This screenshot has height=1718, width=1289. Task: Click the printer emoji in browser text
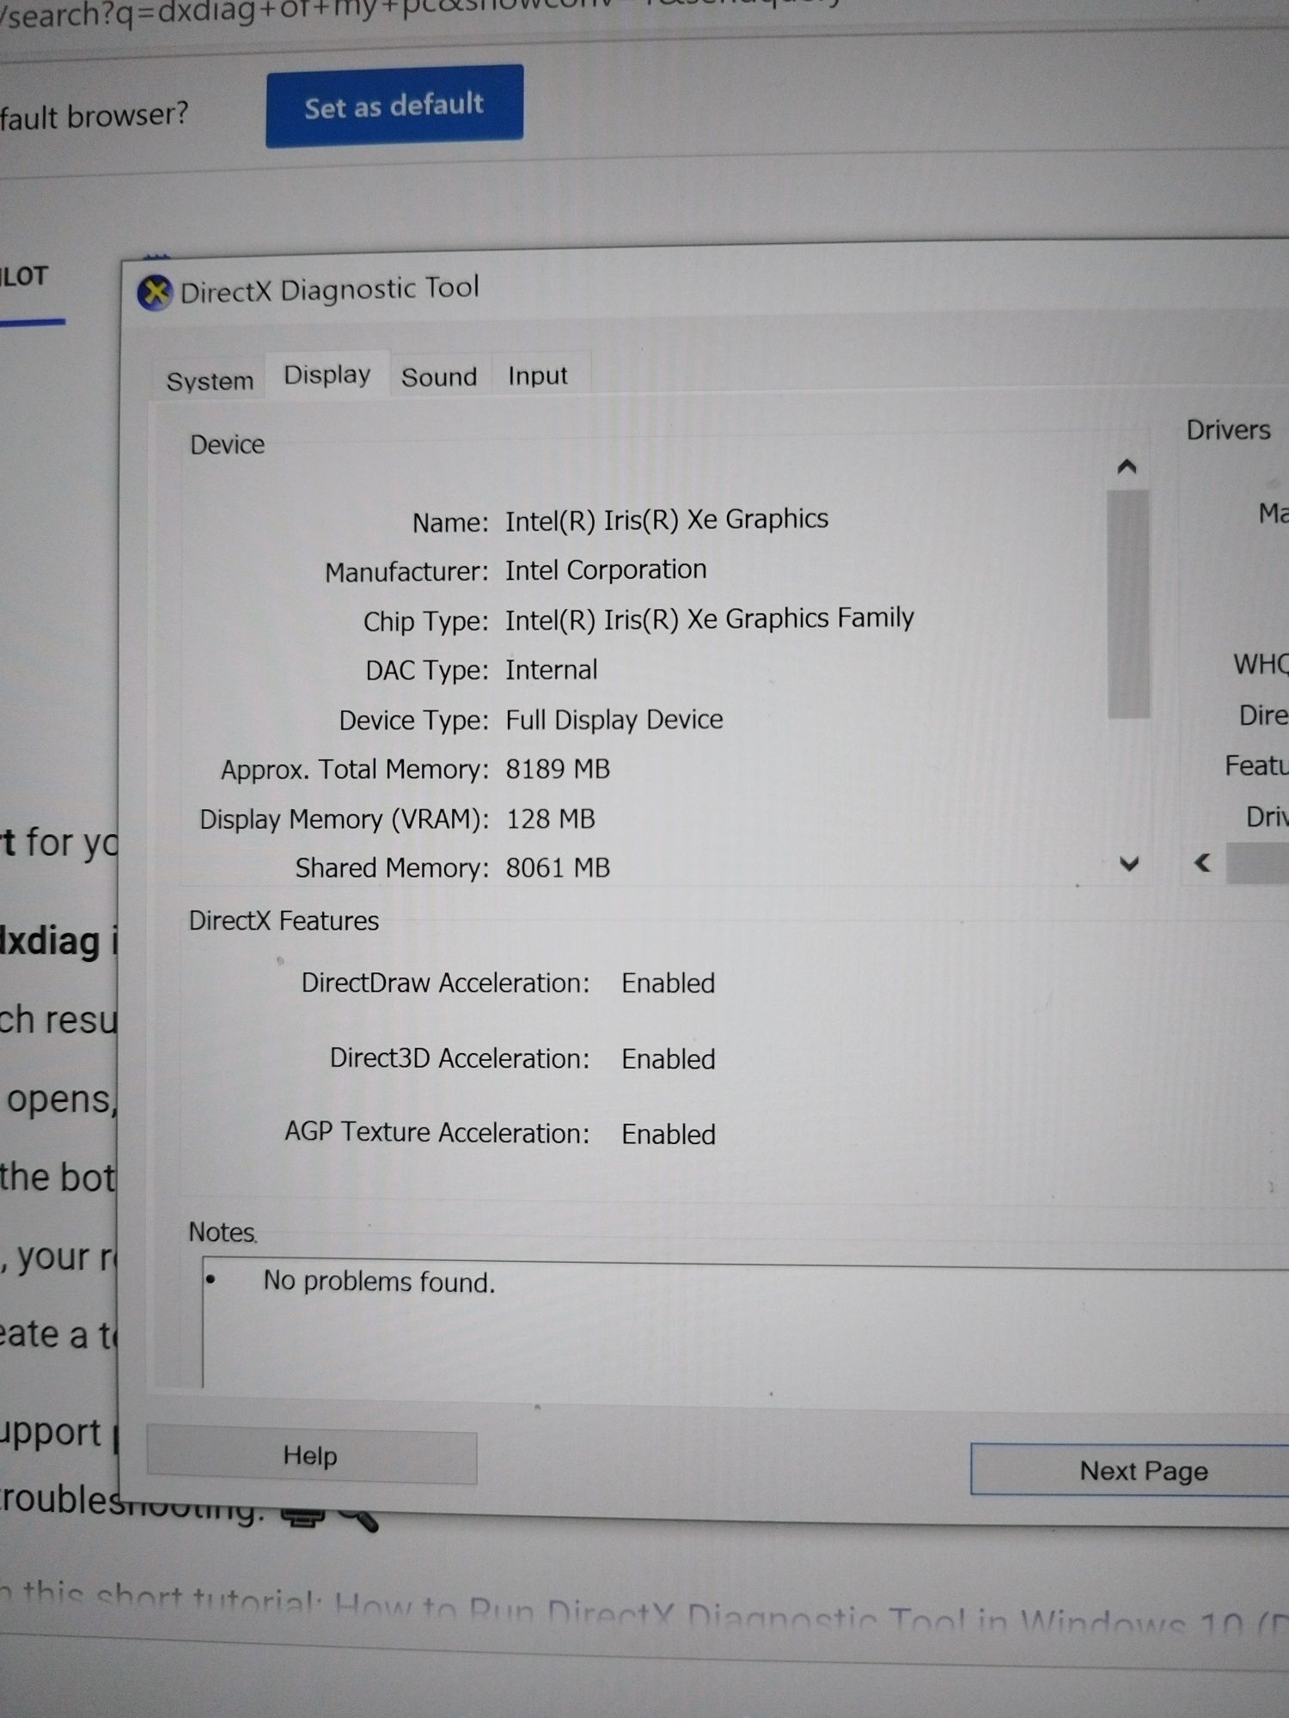(x=303, y=1518)
